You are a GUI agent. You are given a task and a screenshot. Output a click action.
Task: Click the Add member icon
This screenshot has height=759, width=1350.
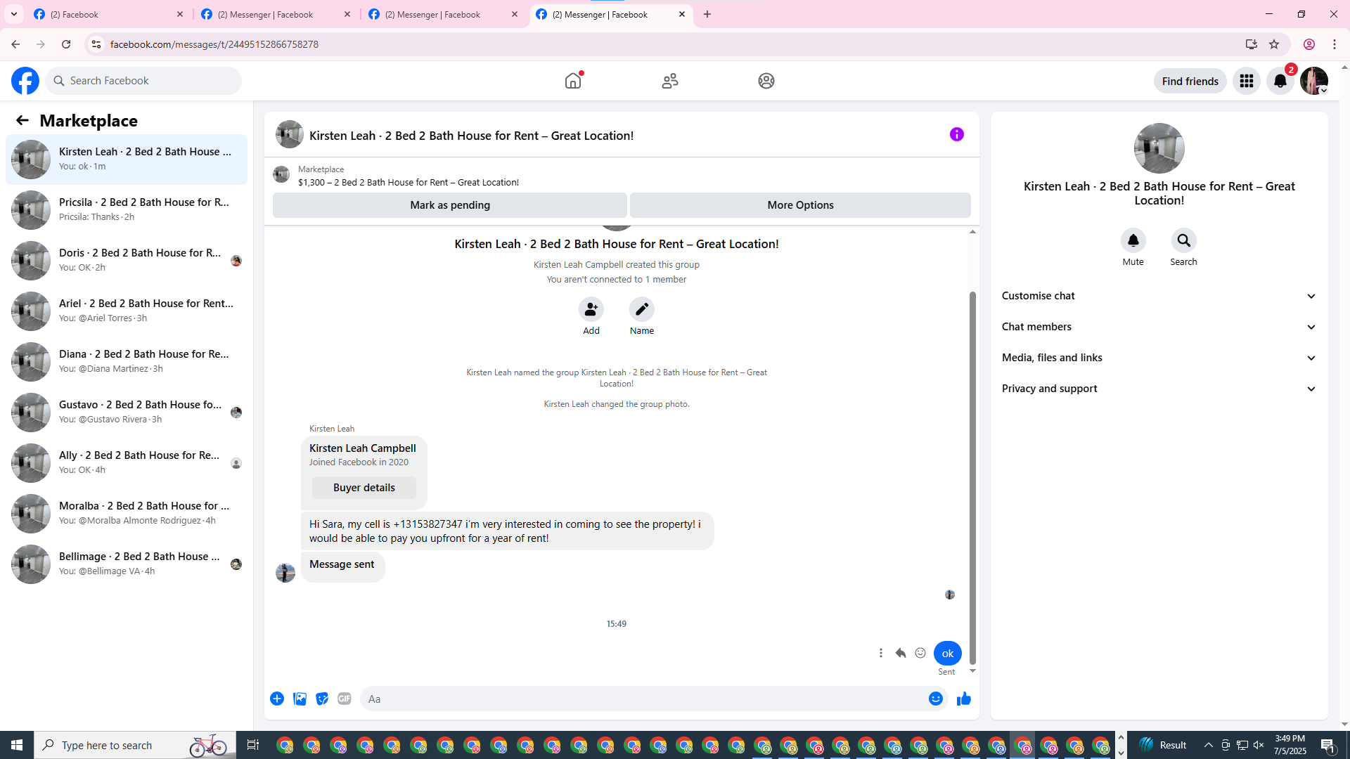click(x=591, y=309)
